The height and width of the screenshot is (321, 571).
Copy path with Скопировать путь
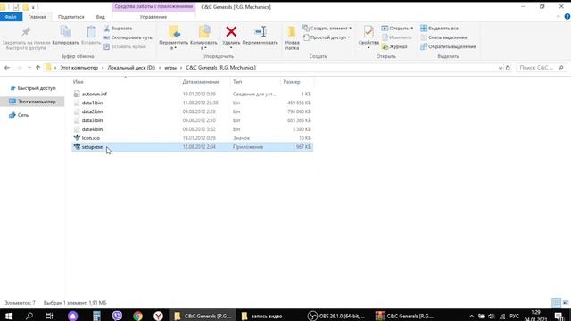pos(128,37)
